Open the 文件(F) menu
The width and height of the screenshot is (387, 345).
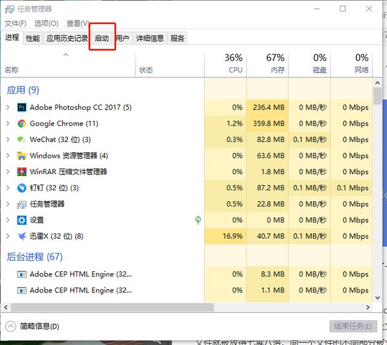click(x=16, y=24)
